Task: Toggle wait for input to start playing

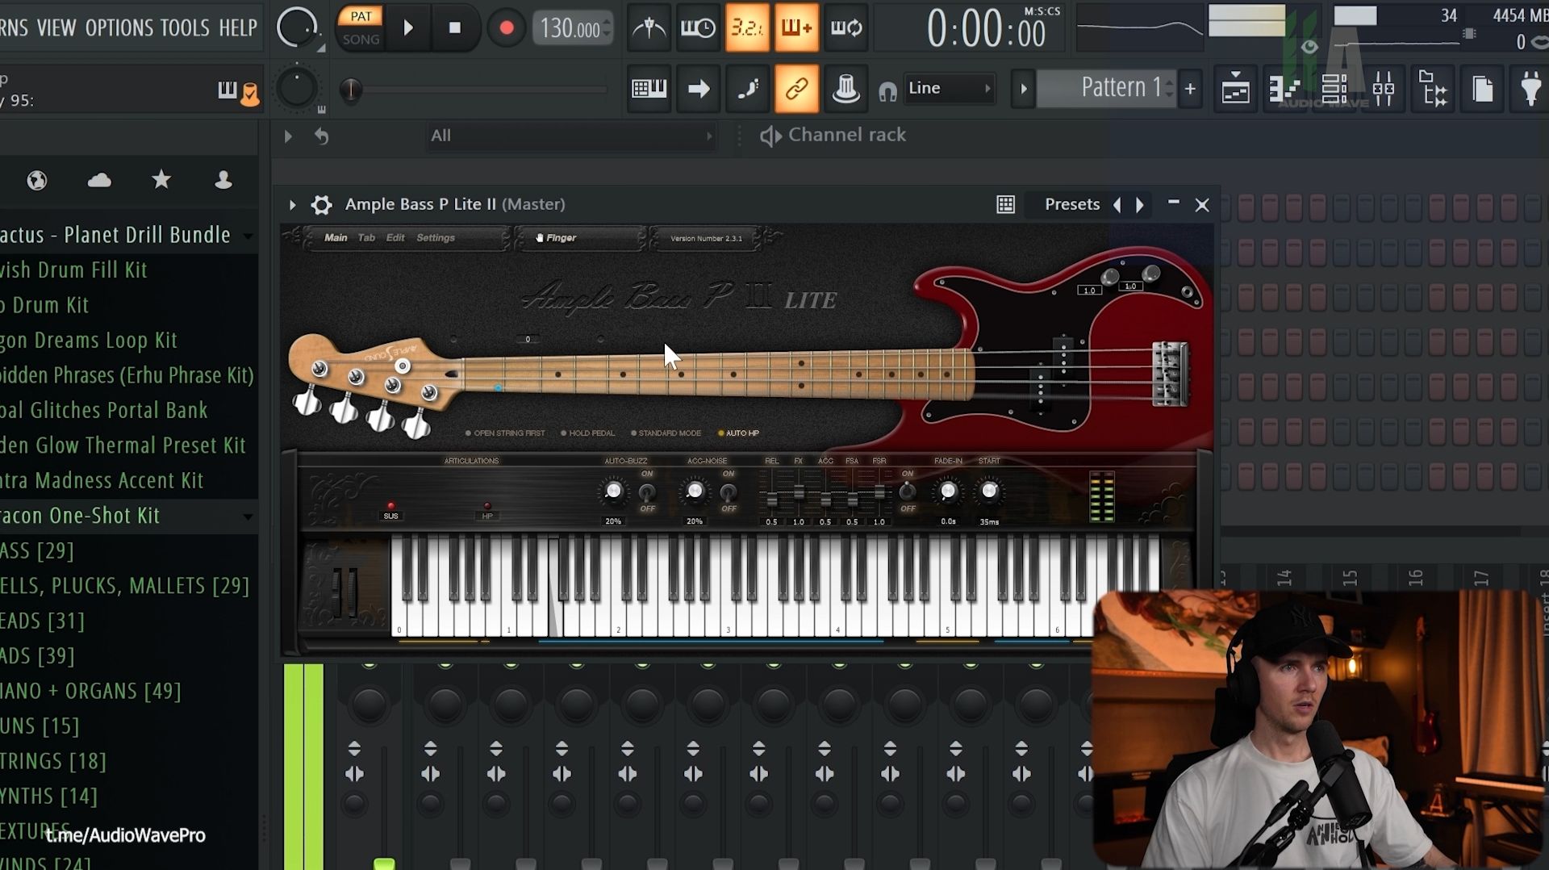Action: [698, 28]
